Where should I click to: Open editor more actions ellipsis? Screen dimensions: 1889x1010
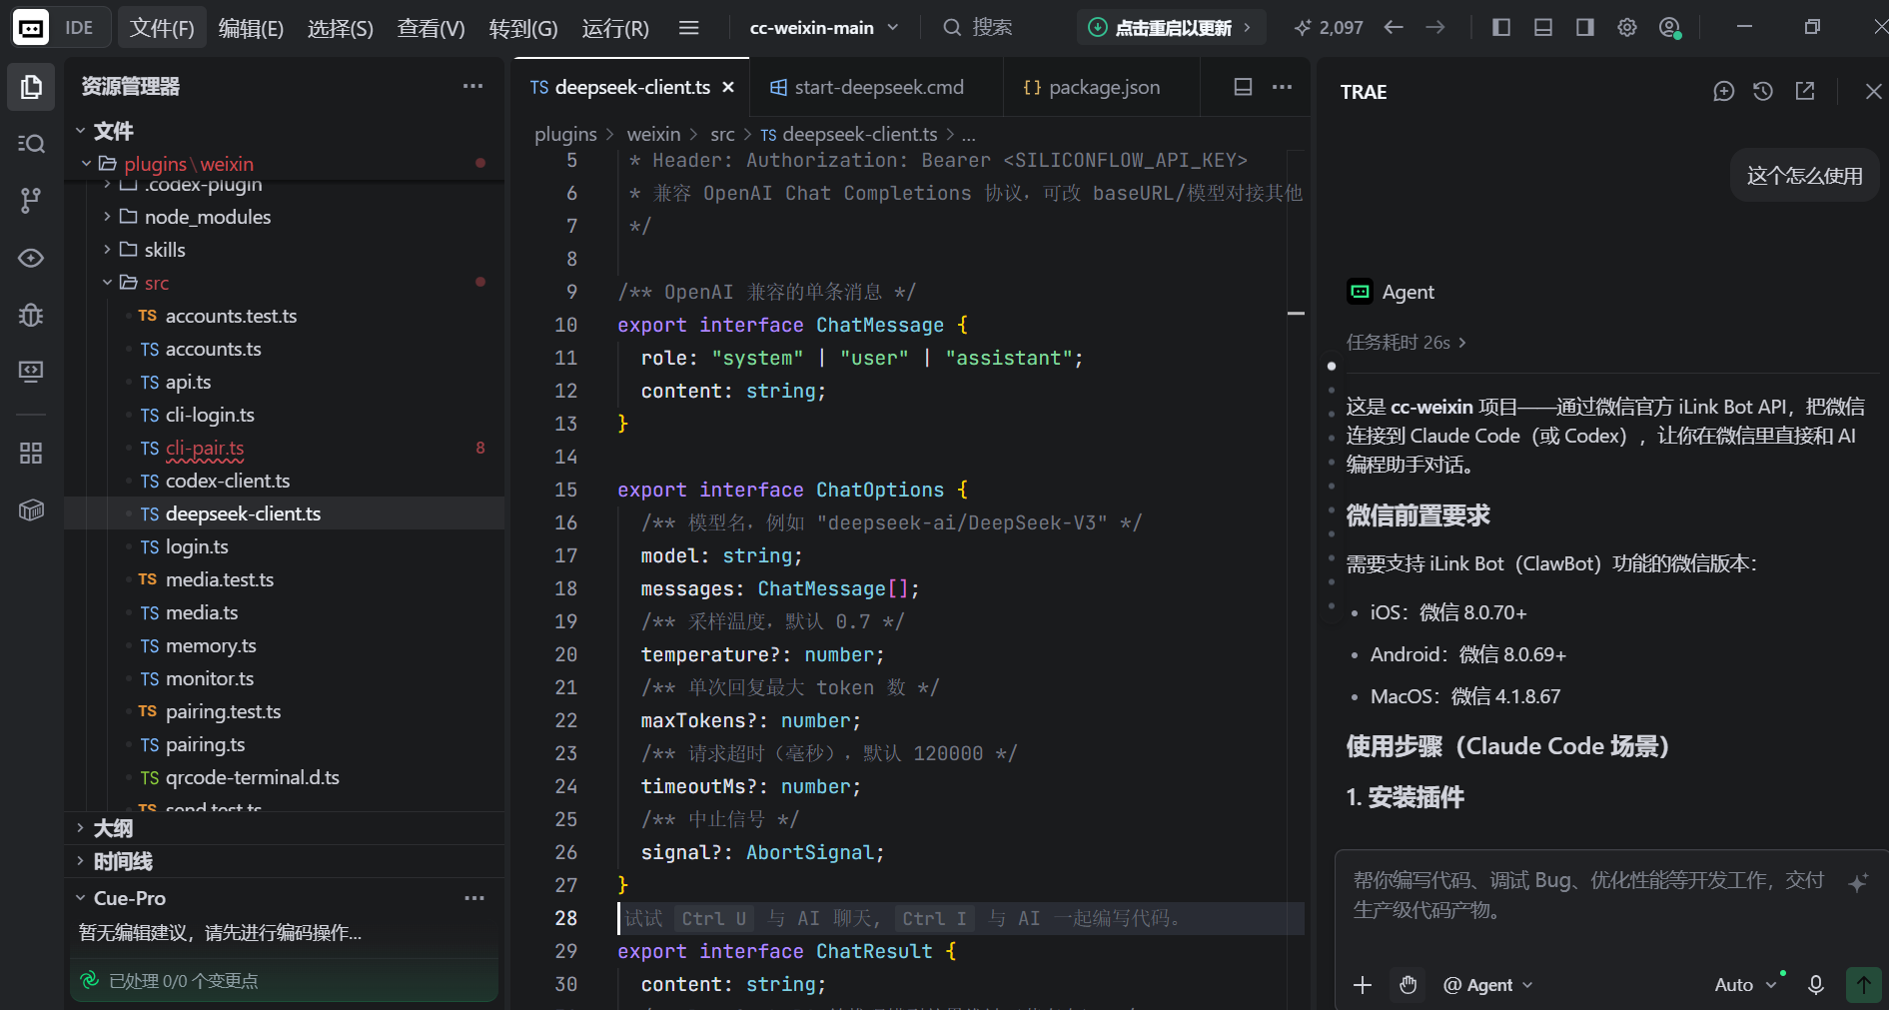[1283, 87]
